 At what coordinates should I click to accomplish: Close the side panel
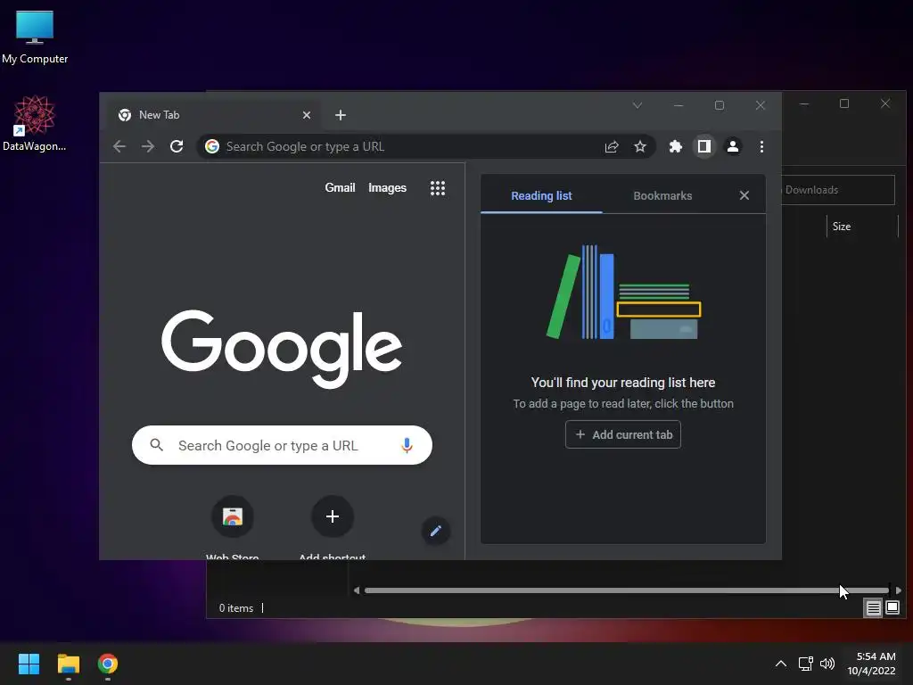[x=744, y=195]
